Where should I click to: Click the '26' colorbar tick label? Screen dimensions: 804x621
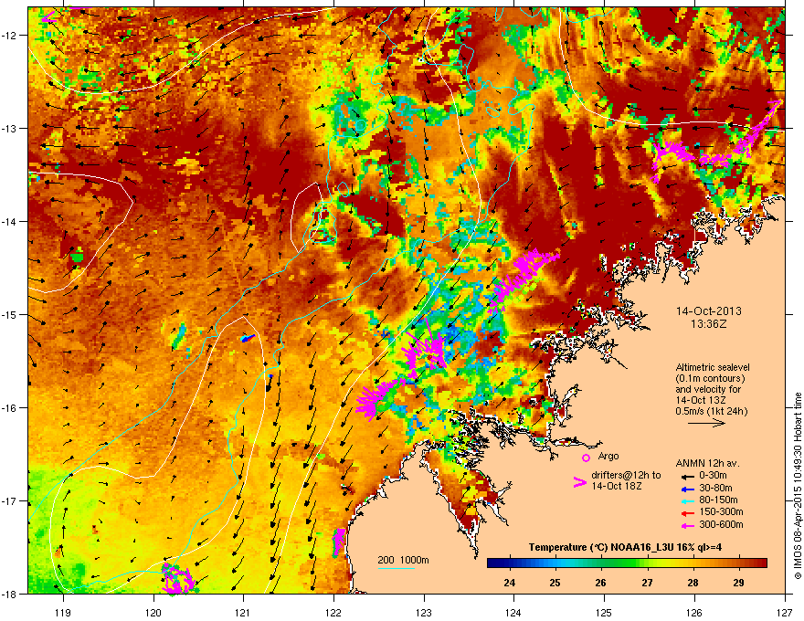[600, 583]
